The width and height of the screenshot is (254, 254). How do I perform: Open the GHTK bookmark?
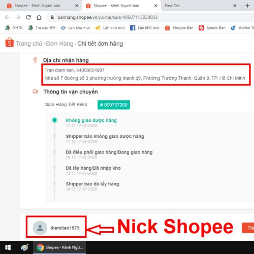[14, 27]
